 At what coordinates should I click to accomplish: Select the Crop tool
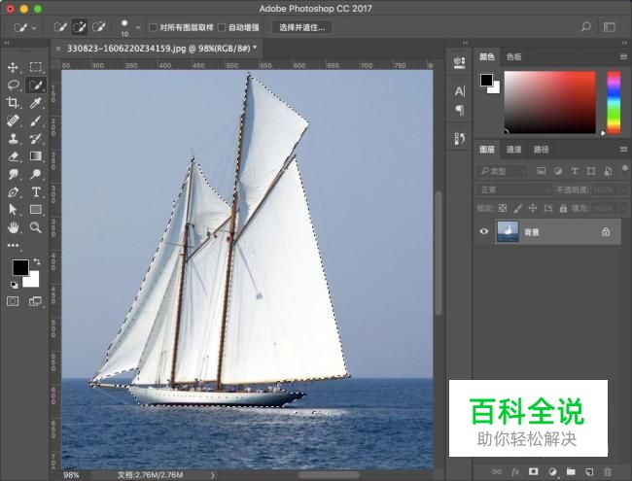coord(13,103)
